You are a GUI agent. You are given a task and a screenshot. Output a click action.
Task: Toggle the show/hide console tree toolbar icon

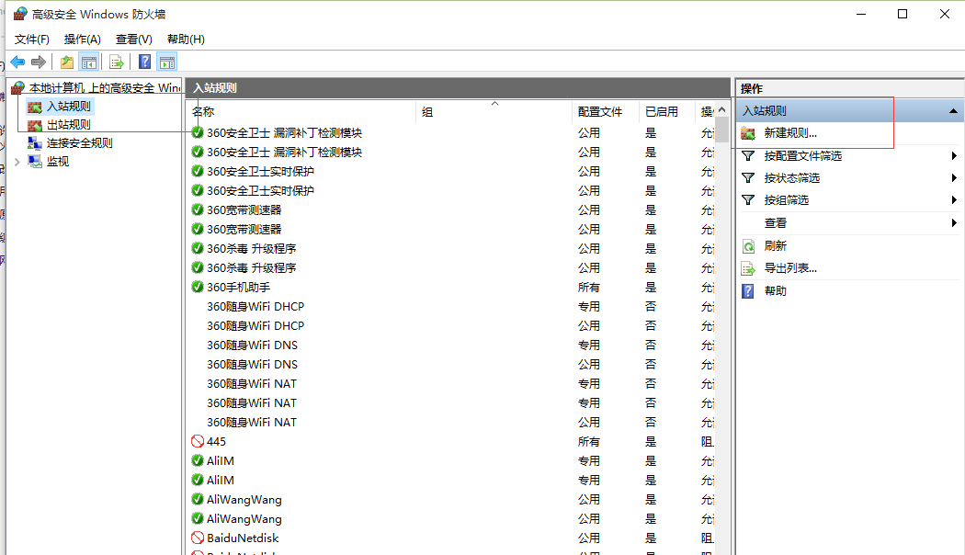89,62
